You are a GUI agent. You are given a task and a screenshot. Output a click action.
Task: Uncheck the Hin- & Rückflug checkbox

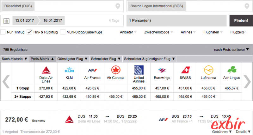pos(29,32)
